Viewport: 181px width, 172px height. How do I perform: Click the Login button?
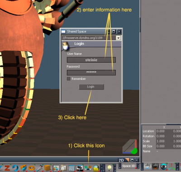coord(91,87)
